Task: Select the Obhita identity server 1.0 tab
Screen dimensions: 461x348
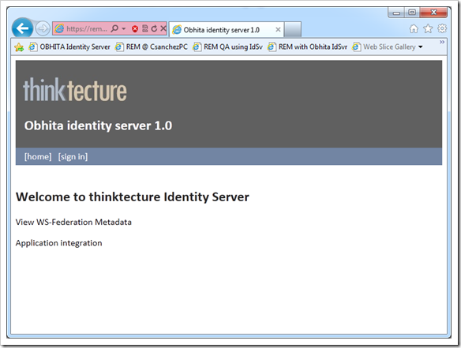Action: click(227, 29)
